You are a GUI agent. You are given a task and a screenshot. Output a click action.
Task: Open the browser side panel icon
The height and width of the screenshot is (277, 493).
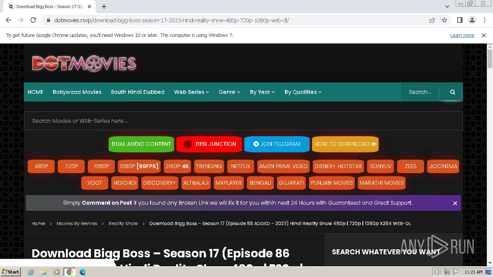coord(460,20)
